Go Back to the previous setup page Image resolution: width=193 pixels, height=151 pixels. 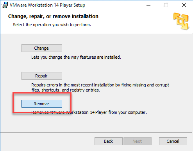click(109, 141)
